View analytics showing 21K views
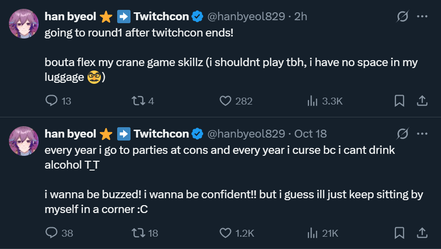Viewport: 441px width, 249px height. click(312, 233)
